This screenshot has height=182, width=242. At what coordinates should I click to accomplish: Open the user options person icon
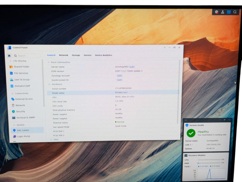[x=223, y=12]
